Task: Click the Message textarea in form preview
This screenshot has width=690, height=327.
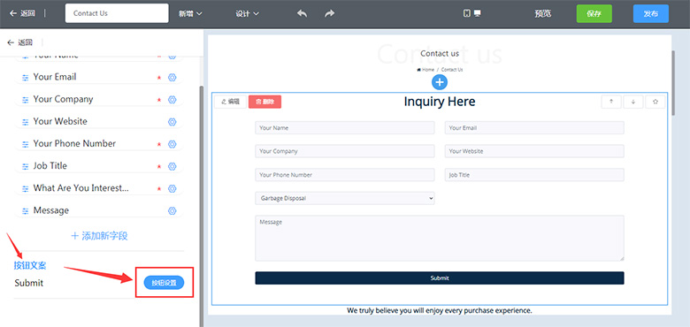Action: pyautogui.click(x=440, y=239)
